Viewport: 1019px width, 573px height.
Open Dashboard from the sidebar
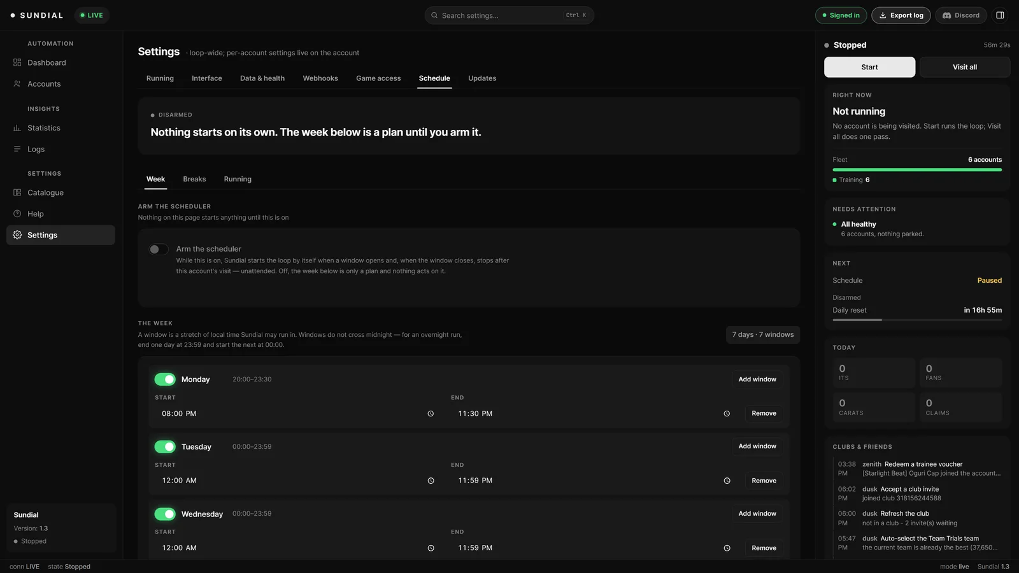coord(61,62)
